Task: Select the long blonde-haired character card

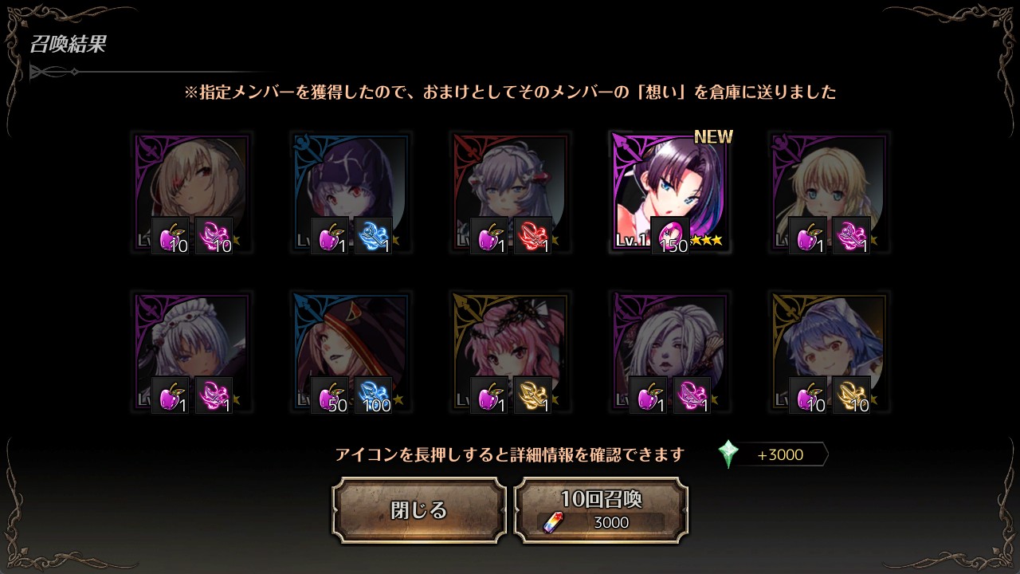Action: pos(830,194)
